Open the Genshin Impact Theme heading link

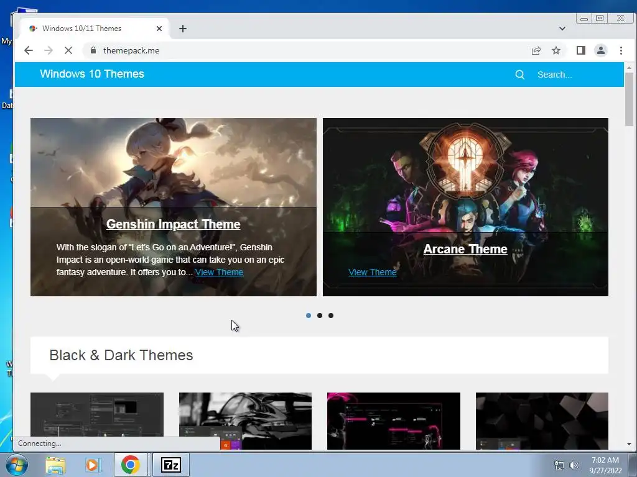[174, 224]
